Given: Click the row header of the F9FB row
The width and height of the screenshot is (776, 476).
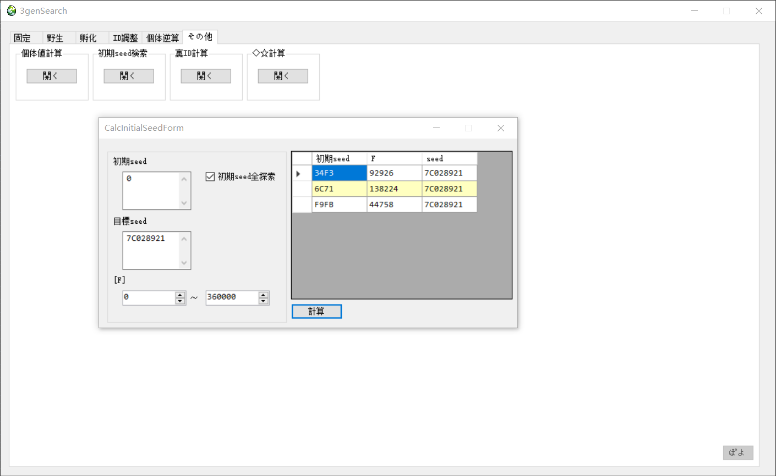Looking at the screenshot, I should (302, 204).
